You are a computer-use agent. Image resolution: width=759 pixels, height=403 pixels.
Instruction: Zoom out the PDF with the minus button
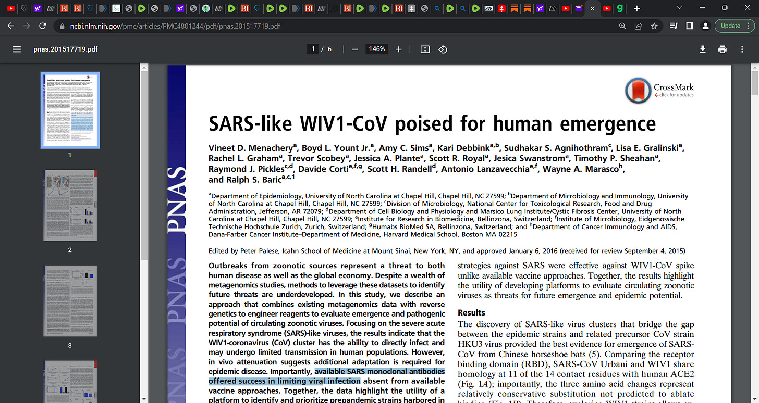point(354,49)
